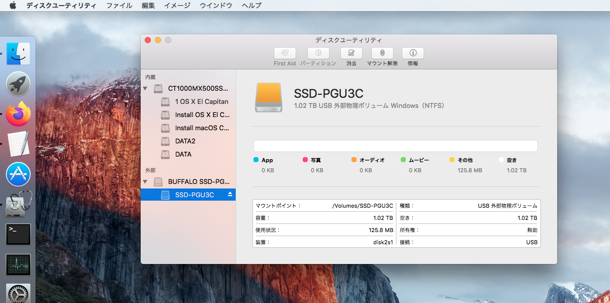610x303 pixels.
Task: Click the First Aid toolbar icon
Action: (x=284, y=53)
